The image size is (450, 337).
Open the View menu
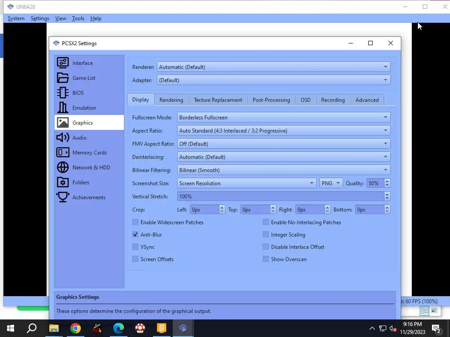click(x=61, y=18)
